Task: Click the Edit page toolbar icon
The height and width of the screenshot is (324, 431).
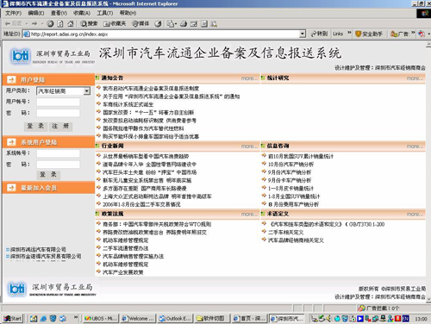Action: click(194, 23)
